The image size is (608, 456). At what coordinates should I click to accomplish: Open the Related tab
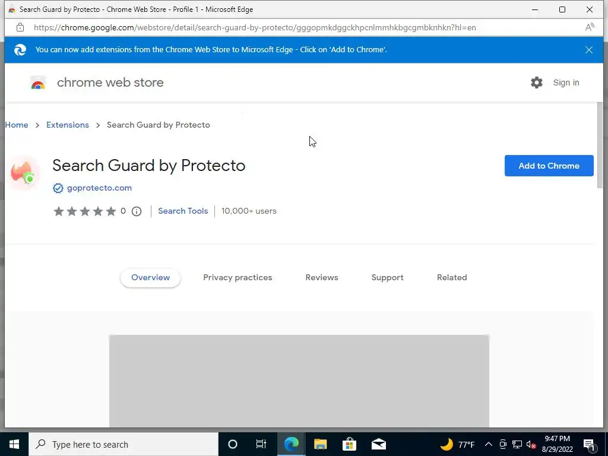coord(452,278)
